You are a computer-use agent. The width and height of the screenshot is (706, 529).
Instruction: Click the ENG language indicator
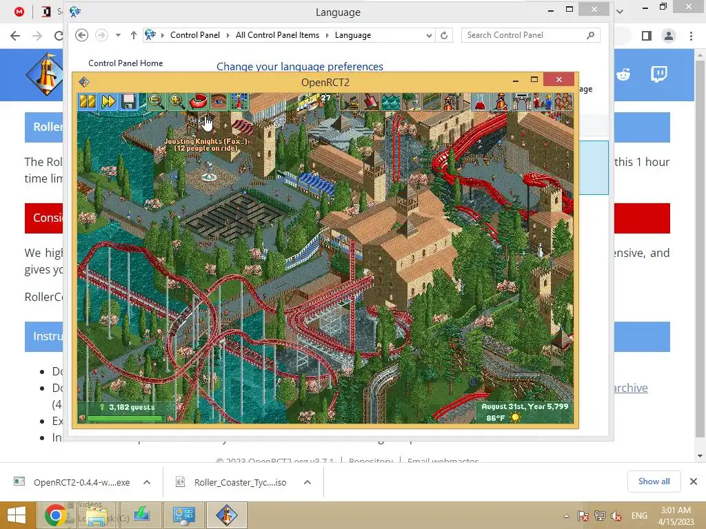(639, 516)
